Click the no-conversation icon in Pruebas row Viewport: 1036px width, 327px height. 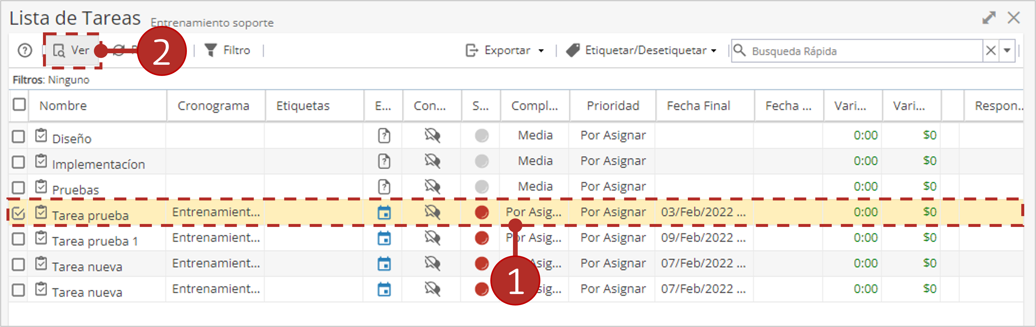[x=432, y=186]
